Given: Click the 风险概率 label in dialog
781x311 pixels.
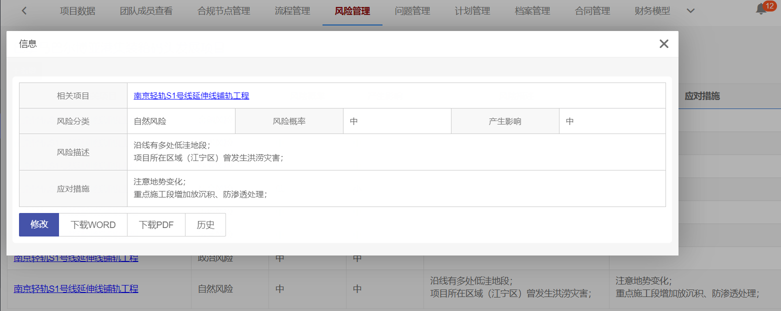Looking at the screenshot, I should tap(289, 121).
